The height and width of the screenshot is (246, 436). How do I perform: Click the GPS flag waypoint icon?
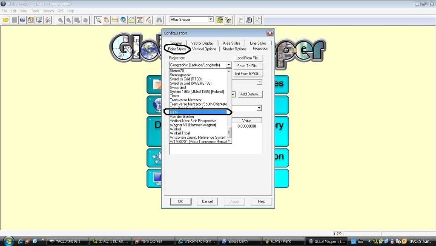click(241, 20)
